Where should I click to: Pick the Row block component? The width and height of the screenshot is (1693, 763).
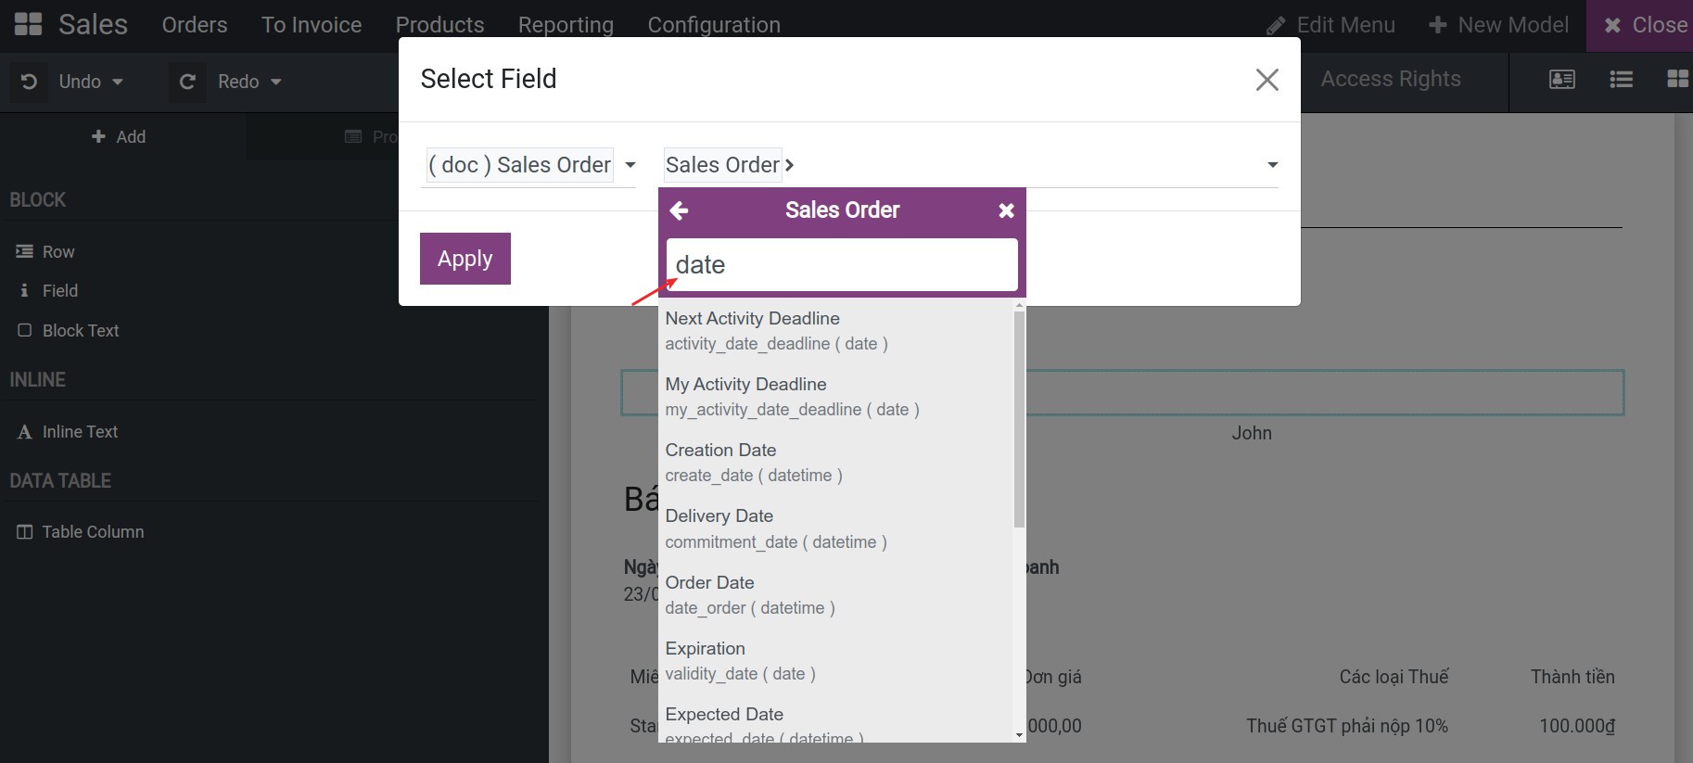(x=46, y=252)
